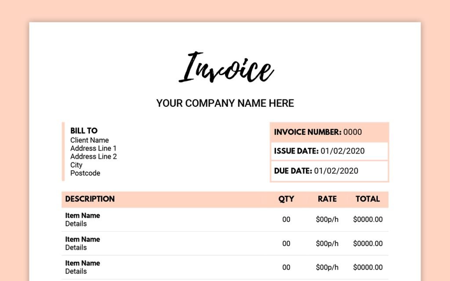Click the DESCRIPTION column header
The image size is (450, 281).
(x=90, y=199)
